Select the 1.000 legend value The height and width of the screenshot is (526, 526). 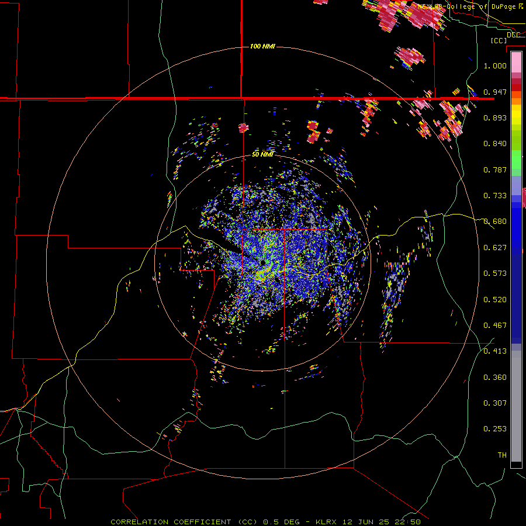point(495,65)
